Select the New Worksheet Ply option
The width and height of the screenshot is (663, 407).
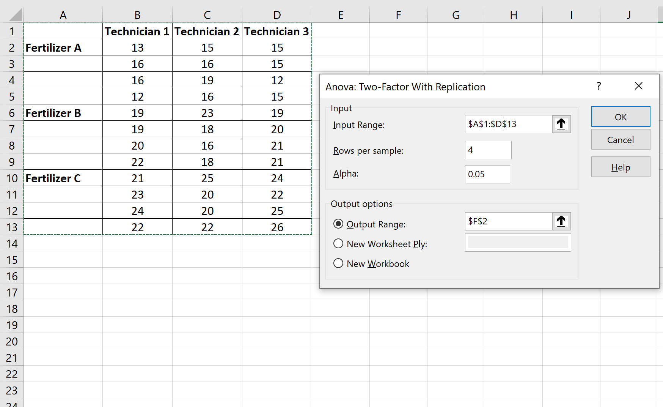click(x=338, y=244)
